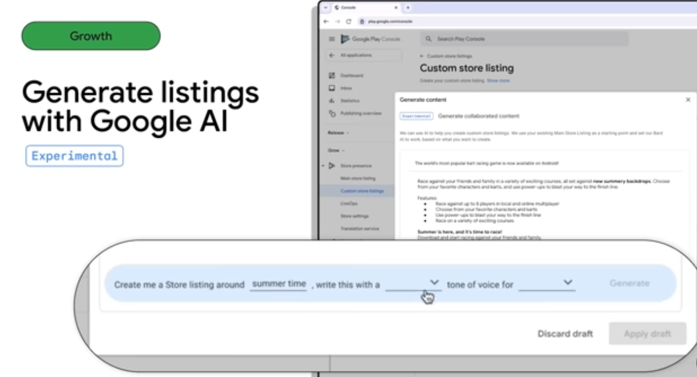The height and width of the screenshot is (377, 697).
Task: Click the browser address bar URL
Action: [390, 21]
